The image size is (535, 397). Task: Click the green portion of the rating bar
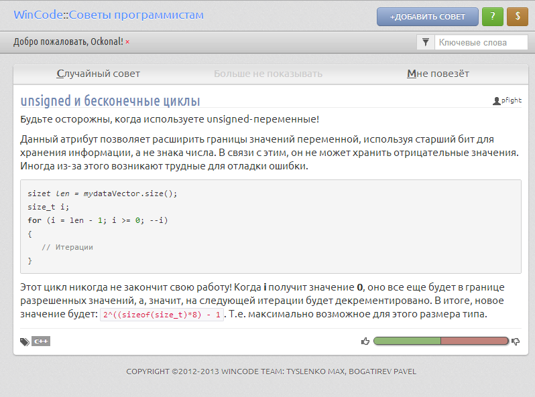(x=407, y=341)
